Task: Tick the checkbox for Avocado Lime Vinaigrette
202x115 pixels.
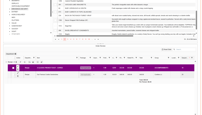Action: (x=55, y=5)
